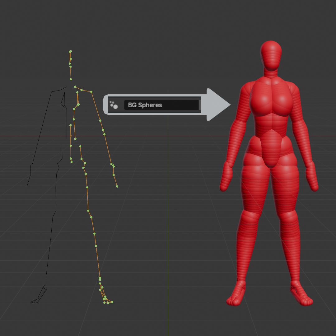Click the red mannequin's neck
Viewport: 336px width, 336px height.
point(271,73)
